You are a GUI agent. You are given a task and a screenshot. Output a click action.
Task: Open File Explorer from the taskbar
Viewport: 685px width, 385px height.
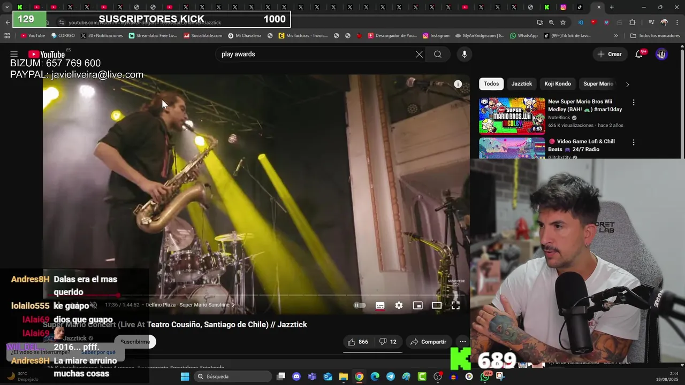coord(344,376)
